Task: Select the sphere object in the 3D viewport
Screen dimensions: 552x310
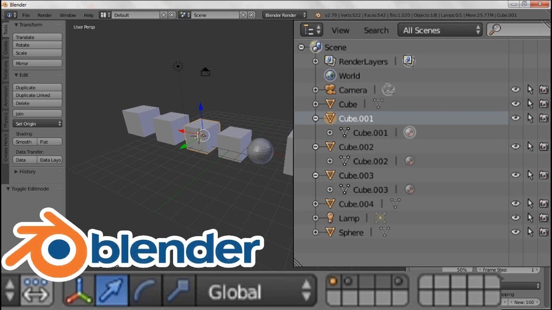Action: click(x=260, y=151)
